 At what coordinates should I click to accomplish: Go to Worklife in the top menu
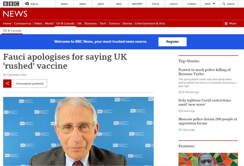click(137, 4)
